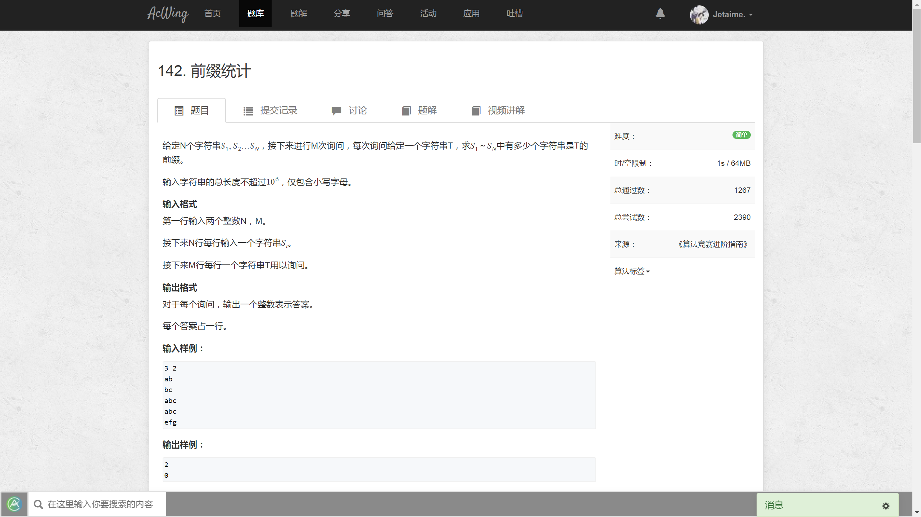Viewport: 921px width, 517px height.
Task: Open the message settings gear icon
Action: click(885, 505)
